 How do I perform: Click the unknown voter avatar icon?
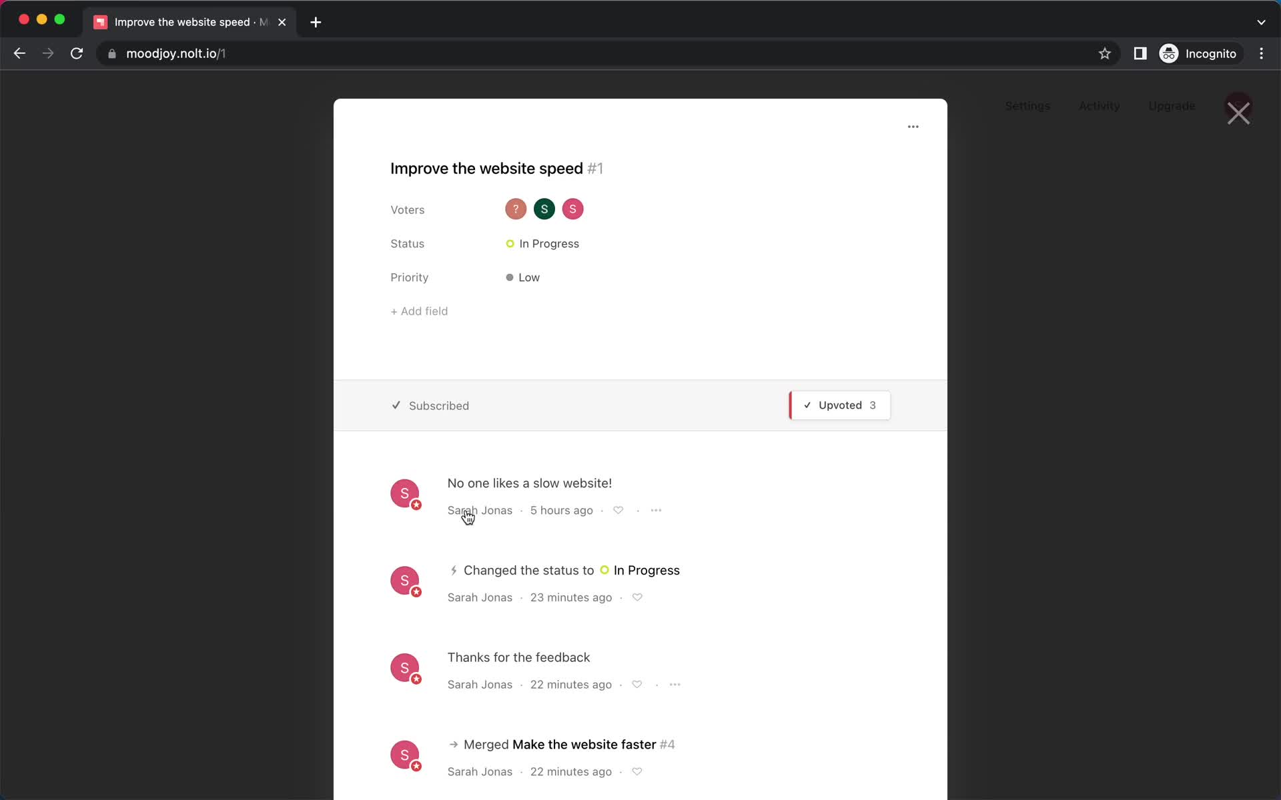[x=516, y=208]
